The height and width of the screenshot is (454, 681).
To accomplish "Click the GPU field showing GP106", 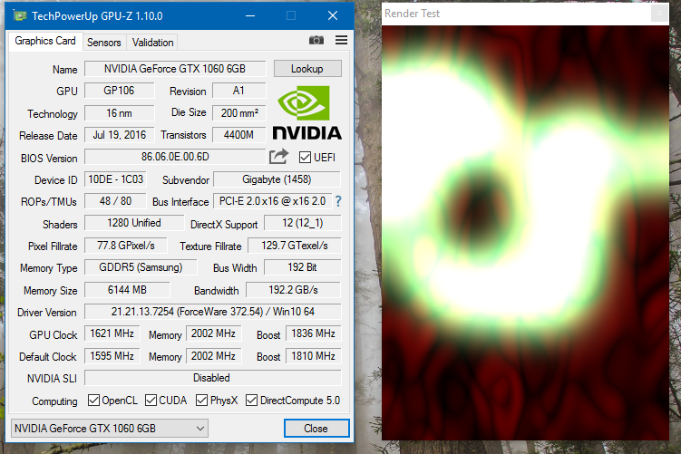I will (x=120, y=91).
